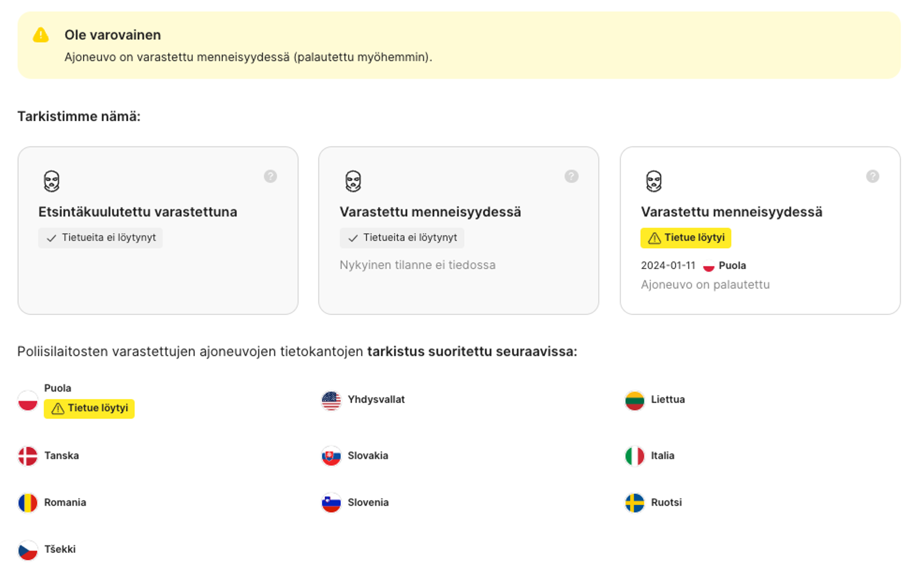Click Slovakia country name

pyautogui.click(x=368, y=456)
